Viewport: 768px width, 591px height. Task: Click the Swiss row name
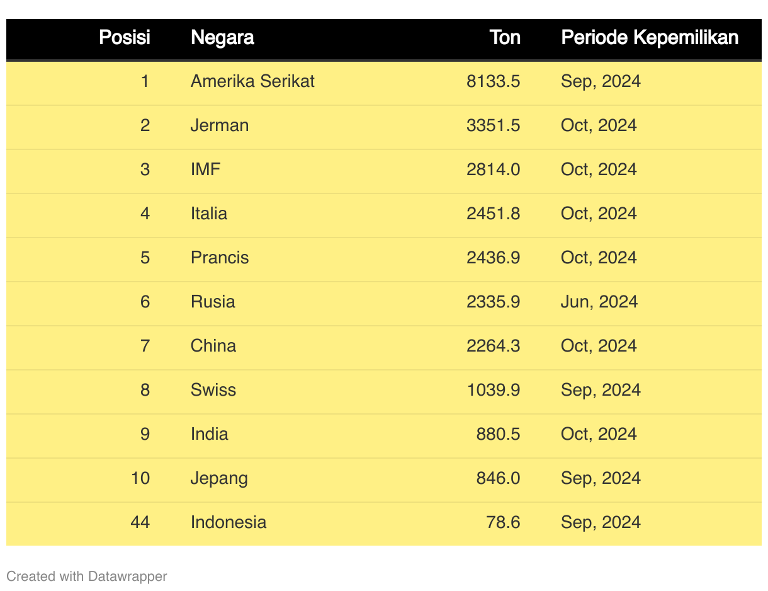point(213,390)
